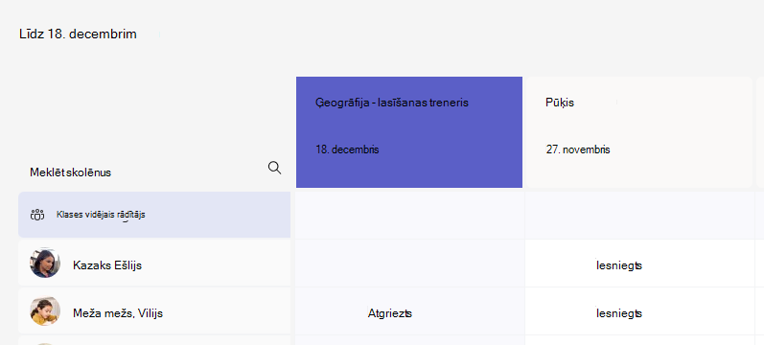The height and width of the screenshot is (345, 764).
Task: Open Iesniegts status for Meža mežs, Vilijs
Action: [619, 313]
